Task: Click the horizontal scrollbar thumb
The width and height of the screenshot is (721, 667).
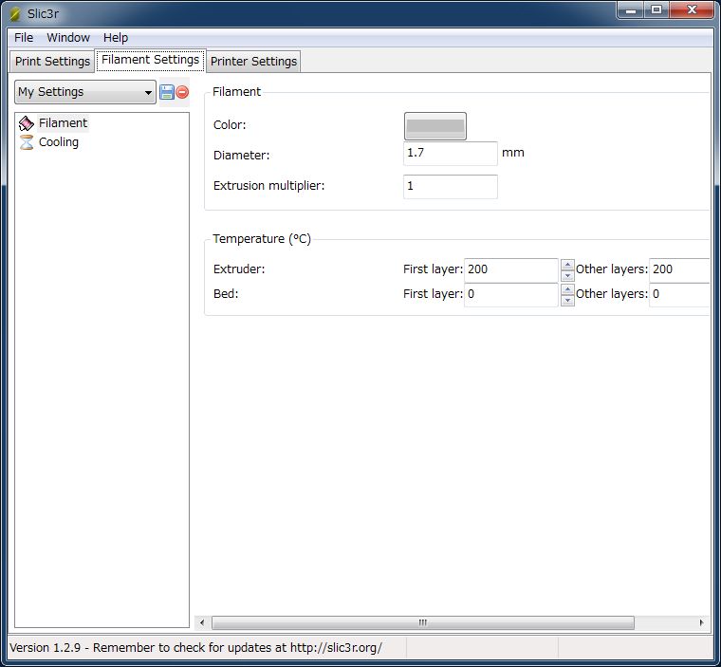Action: (x=422, y=622)
